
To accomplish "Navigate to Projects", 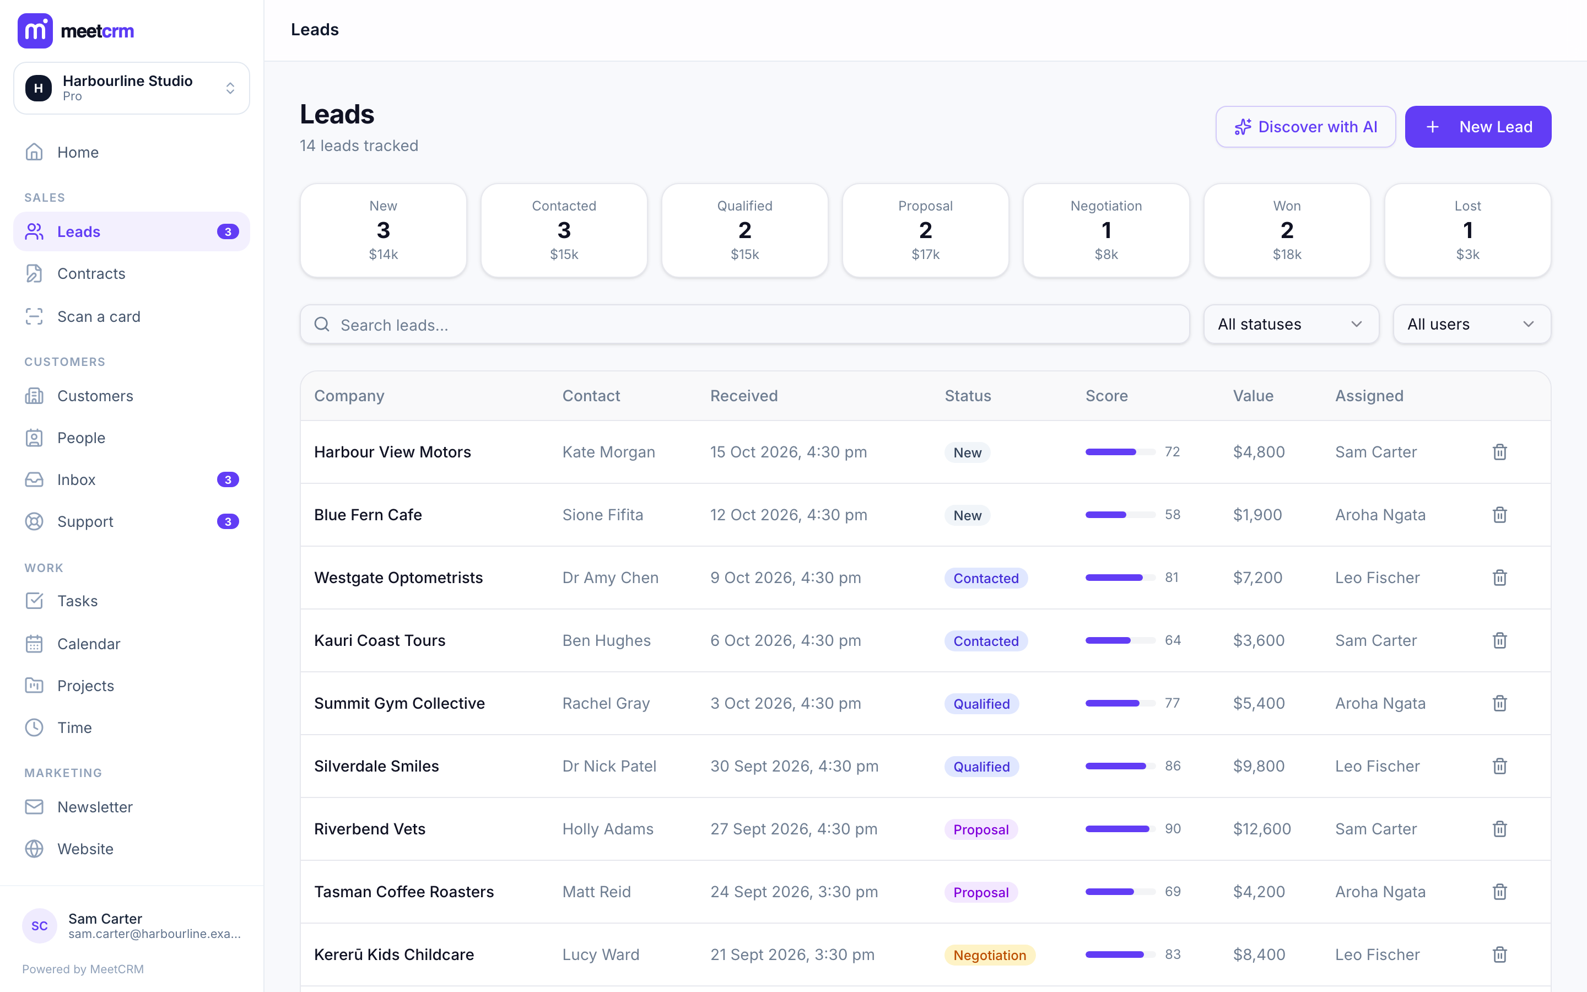I will tap(132, 686).
